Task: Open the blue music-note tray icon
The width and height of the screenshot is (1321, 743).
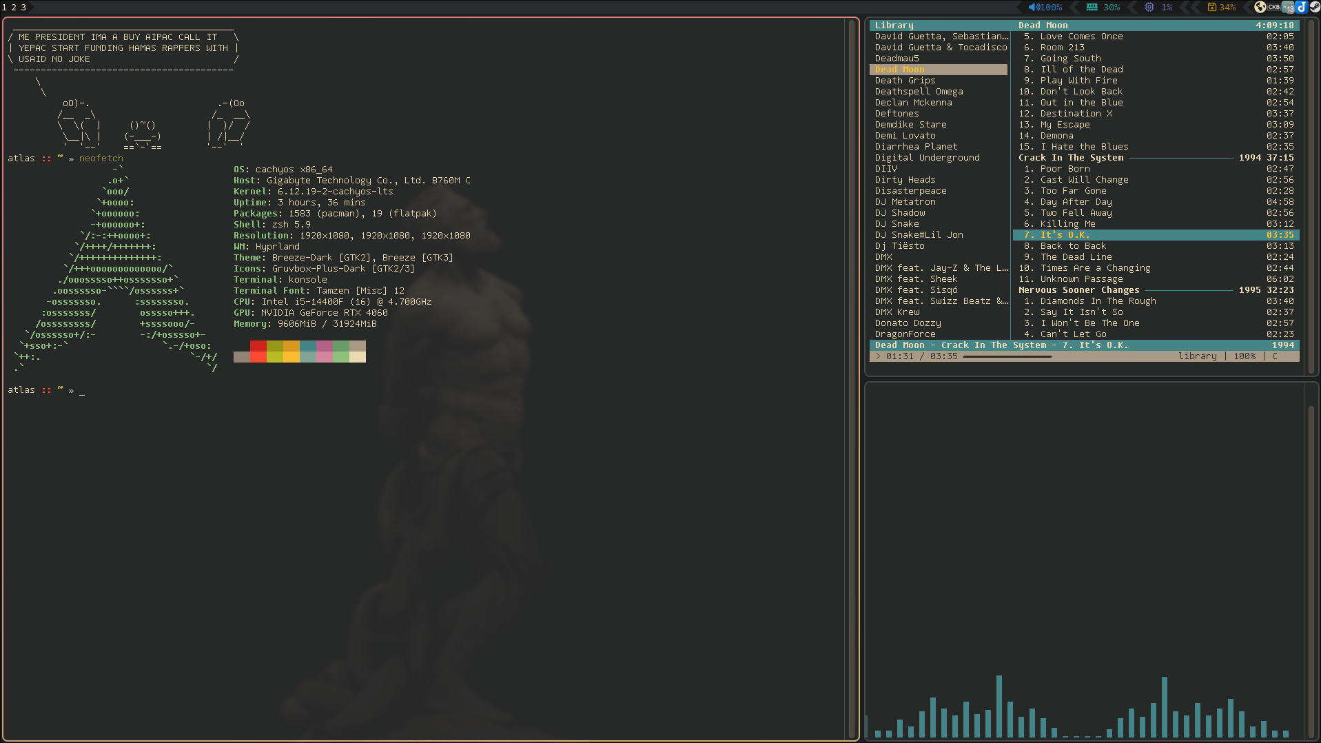Action: tap(1301, 7)
